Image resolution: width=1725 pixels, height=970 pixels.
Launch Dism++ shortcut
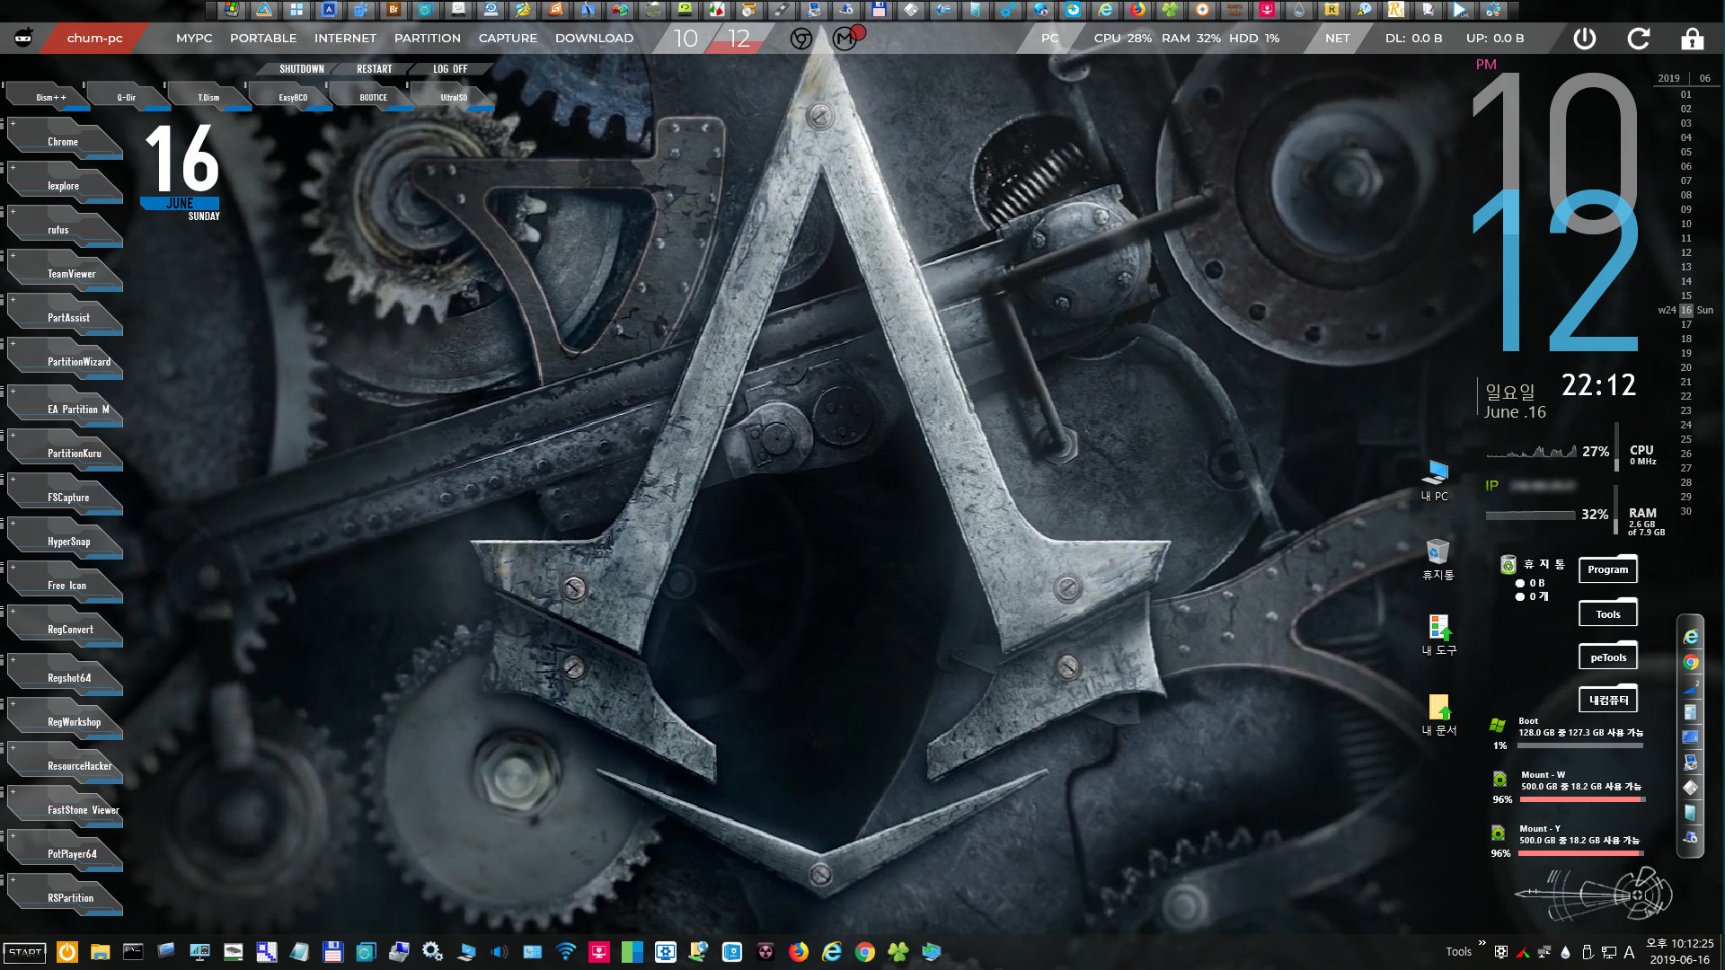(50, 97)
